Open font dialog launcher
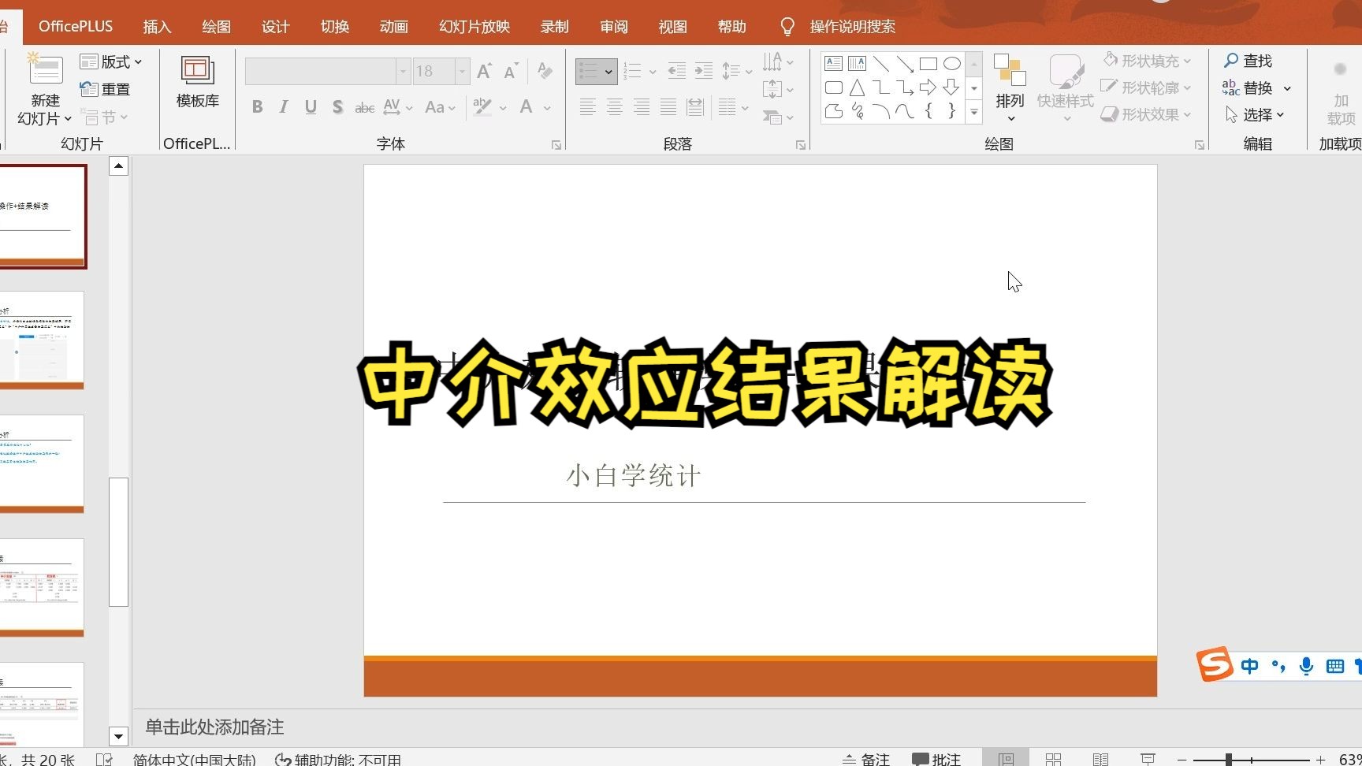Viewport: 1362px width, 766px height. pyautogui.click(x=556, y=145)
